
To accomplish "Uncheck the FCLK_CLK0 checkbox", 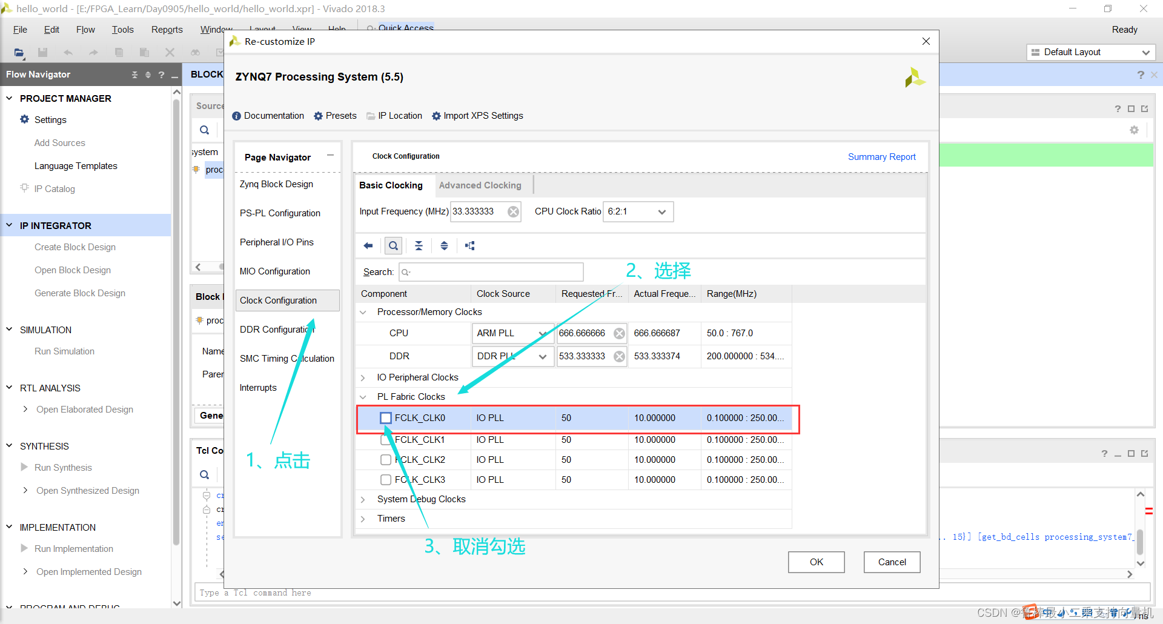I will tap(386, 418).
